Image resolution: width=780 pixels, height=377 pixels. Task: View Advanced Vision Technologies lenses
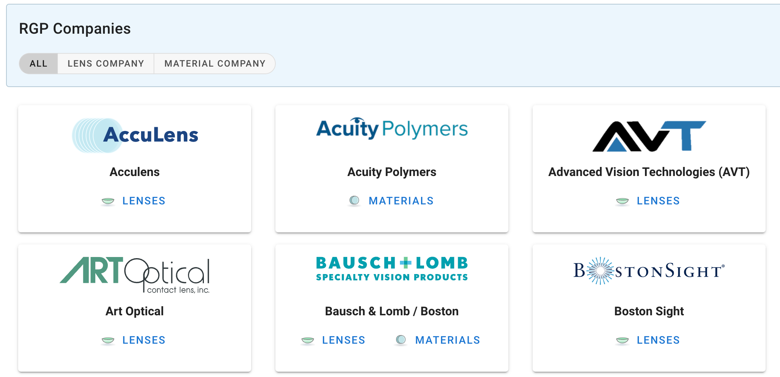(658, 201)
